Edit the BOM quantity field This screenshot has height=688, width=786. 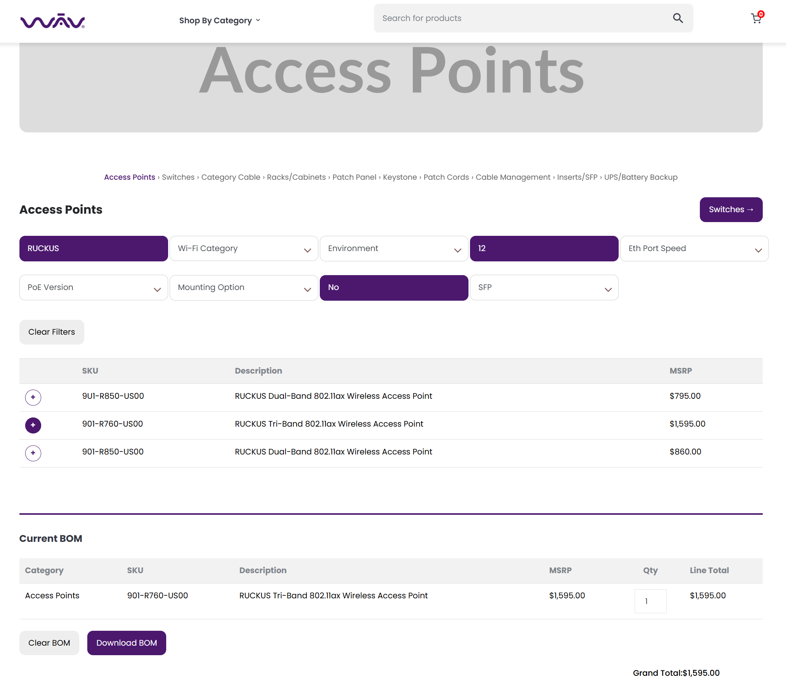click(650, 601)
